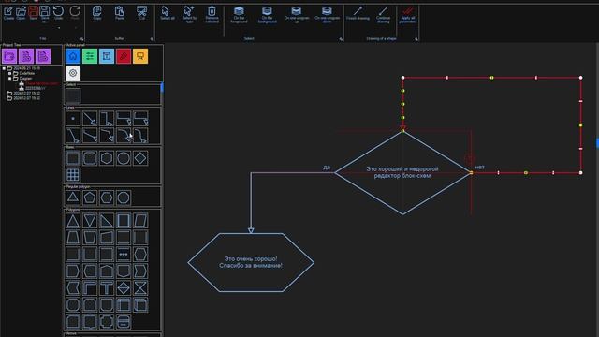Screen dimensions: 599x337
Task: Bring shape On the foreground
Action: (240, 15)
